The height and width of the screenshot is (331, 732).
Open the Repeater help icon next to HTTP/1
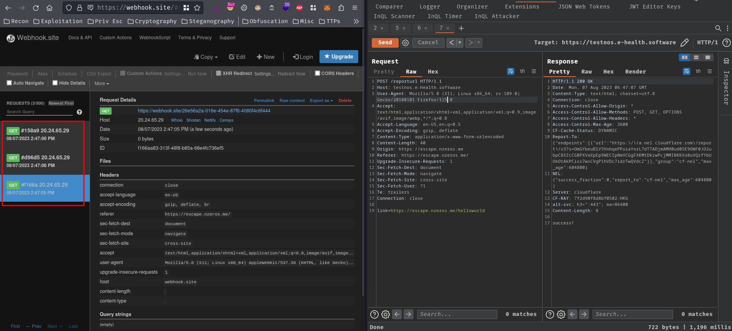click(726, 43)
